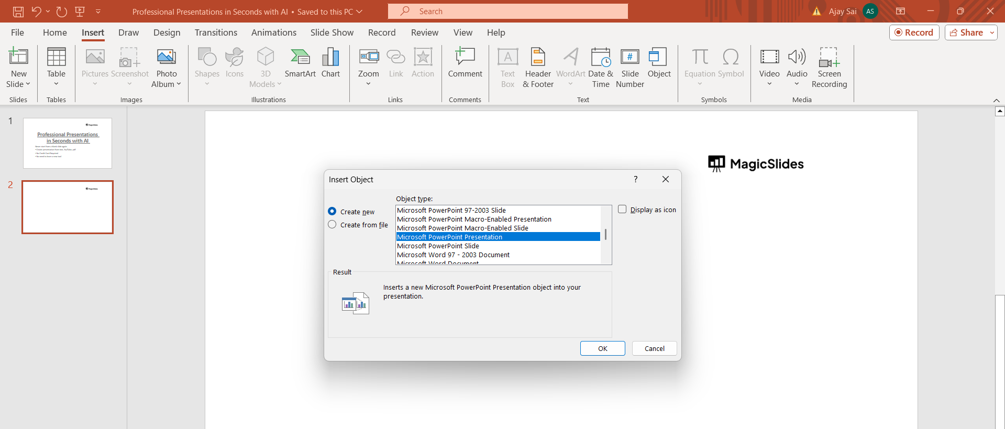Click the Redo repeat icon

[x=62, y=11]
